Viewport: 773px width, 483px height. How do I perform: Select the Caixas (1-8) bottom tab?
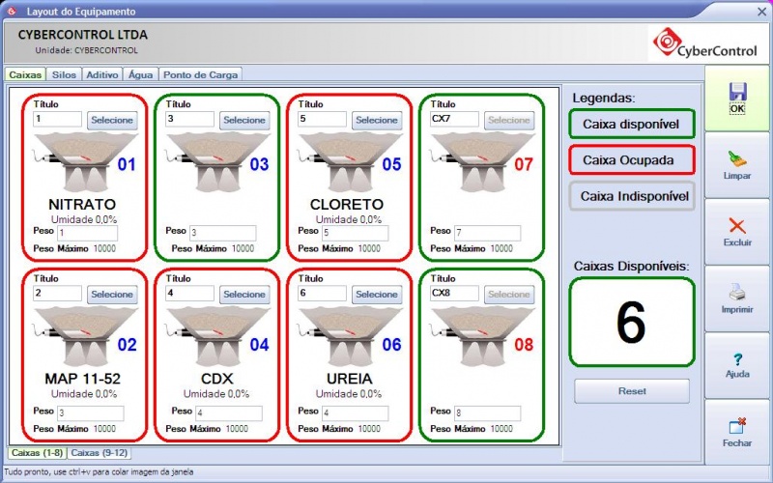click(x=37, y=452)
